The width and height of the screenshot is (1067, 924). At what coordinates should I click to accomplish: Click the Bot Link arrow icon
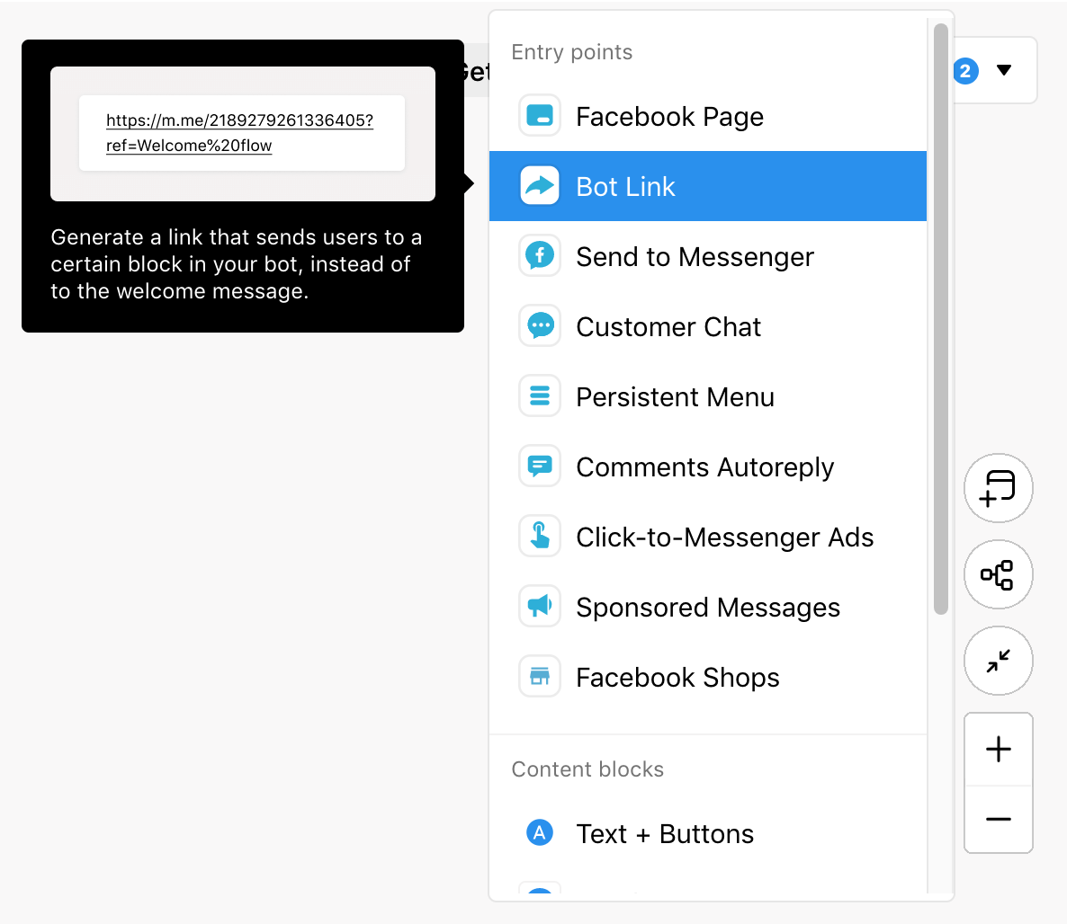coord(540,186)
